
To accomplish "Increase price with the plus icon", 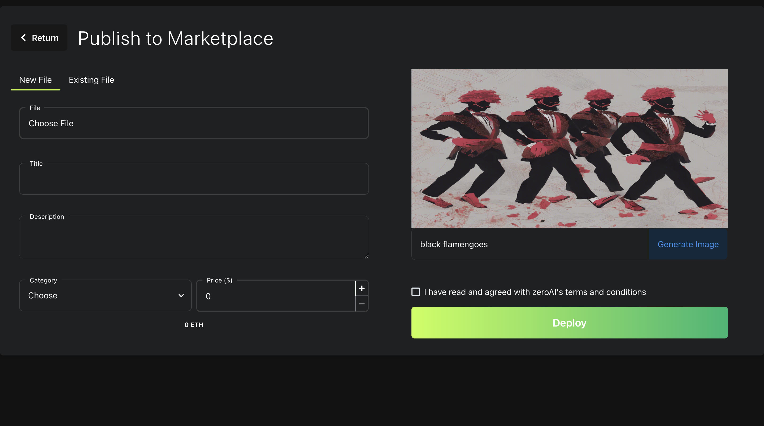I will 362,288.
